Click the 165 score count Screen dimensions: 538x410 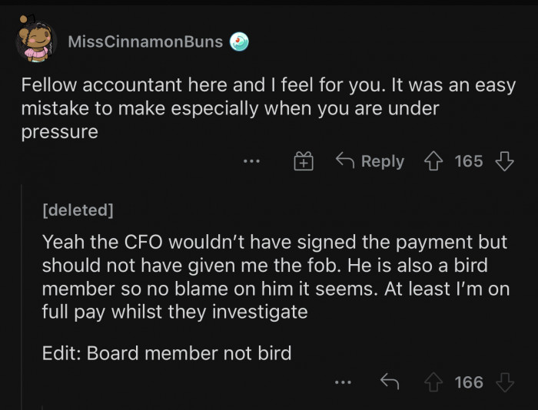pyautogui.click(x=469, y=161)
